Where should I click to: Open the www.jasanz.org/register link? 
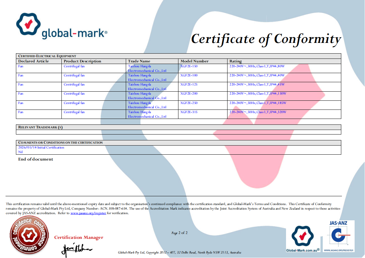click(88, 213)
